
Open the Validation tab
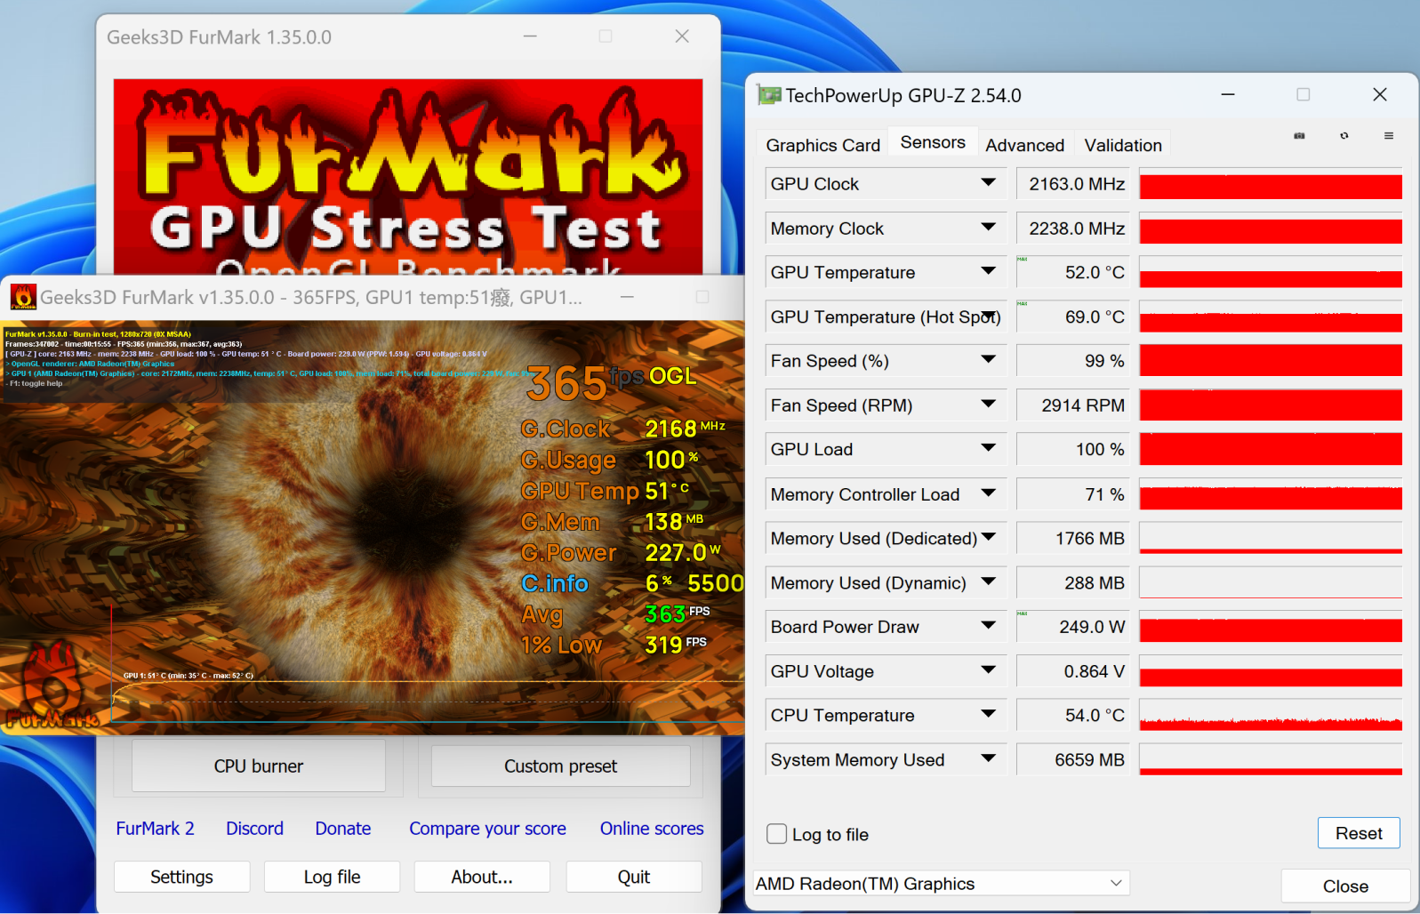point(1122,145)
